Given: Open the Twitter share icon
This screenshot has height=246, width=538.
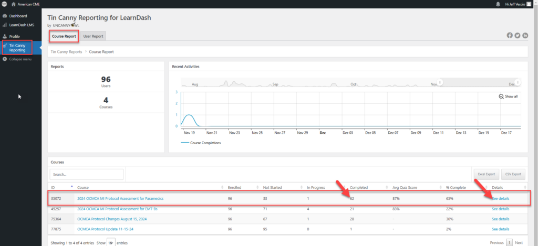Looking at the screenshot, I should tap(518, 35).
